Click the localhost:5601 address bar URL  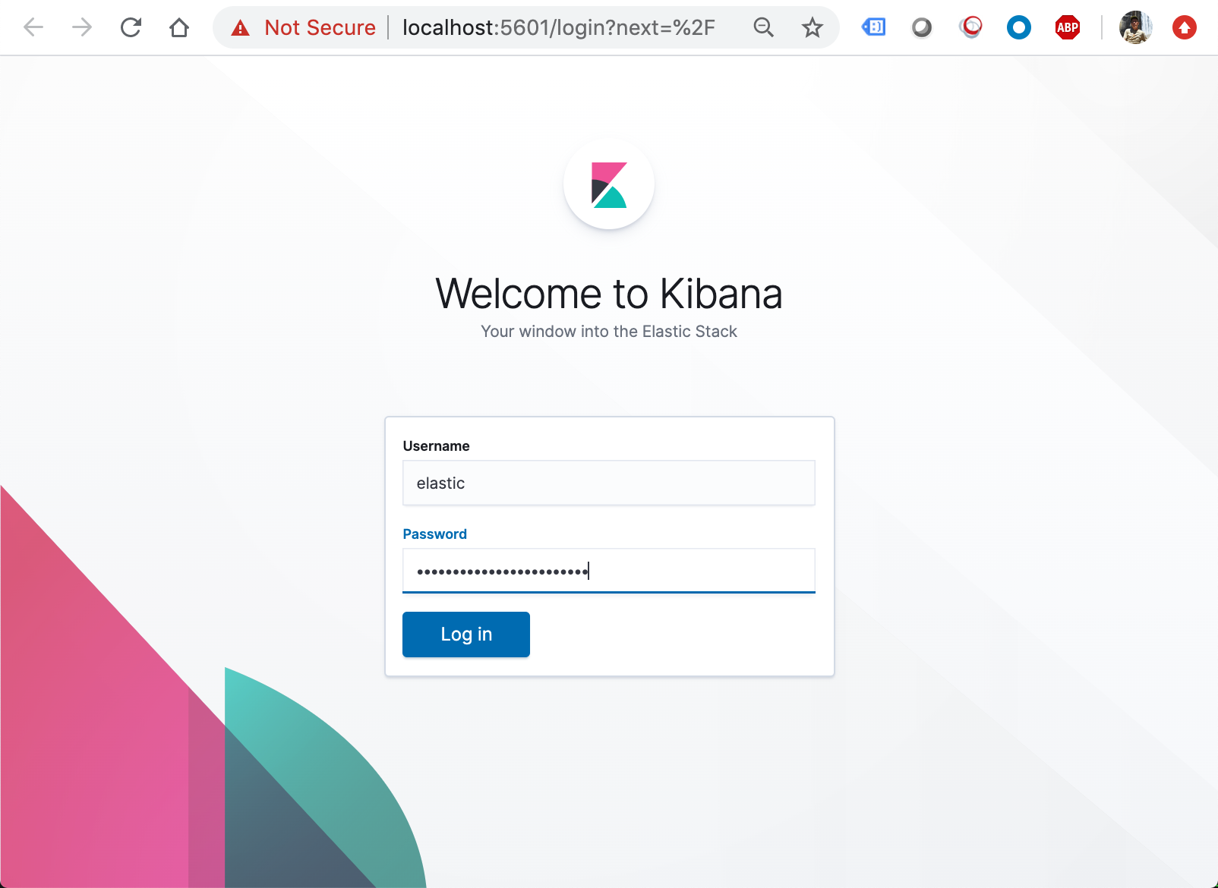(558, 28)
